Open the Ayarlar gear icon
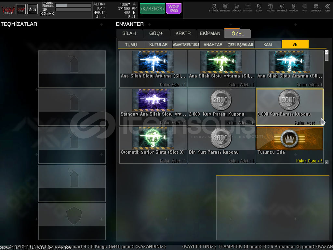This screenshot has width=333, height=250. pos(316,8)
